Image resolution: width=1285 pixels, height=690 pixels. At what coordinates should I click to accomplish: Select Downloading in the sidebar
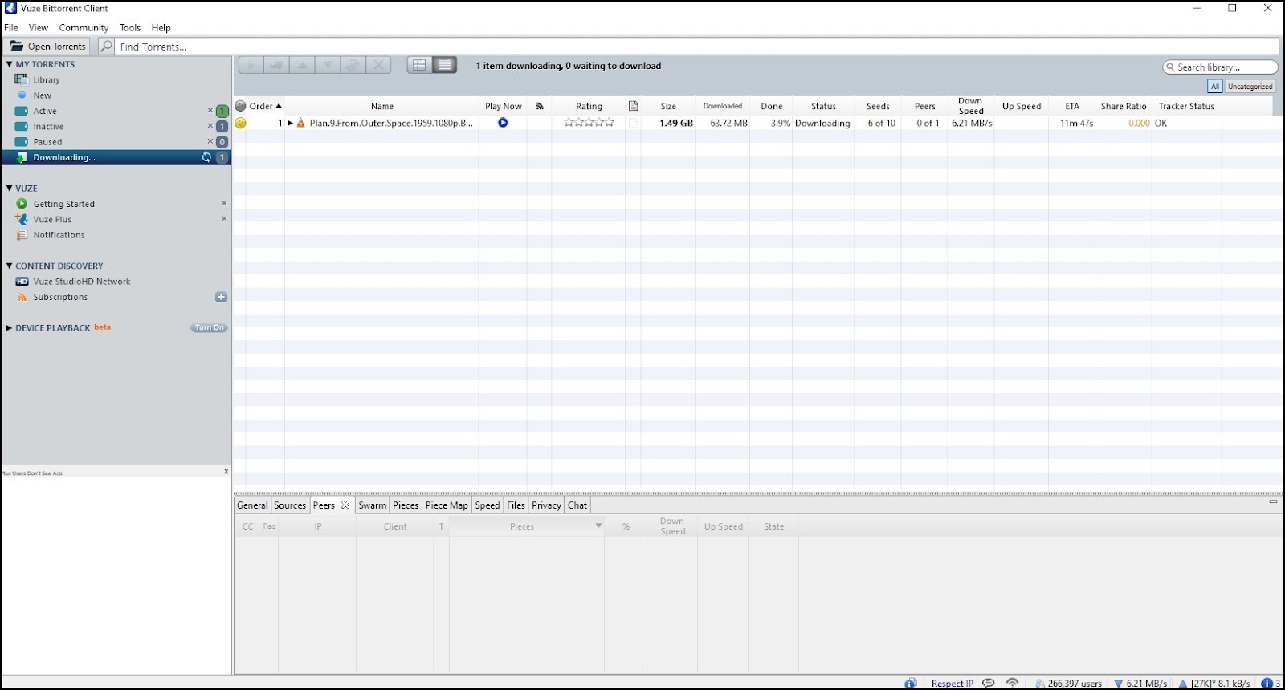click(116, 157)
